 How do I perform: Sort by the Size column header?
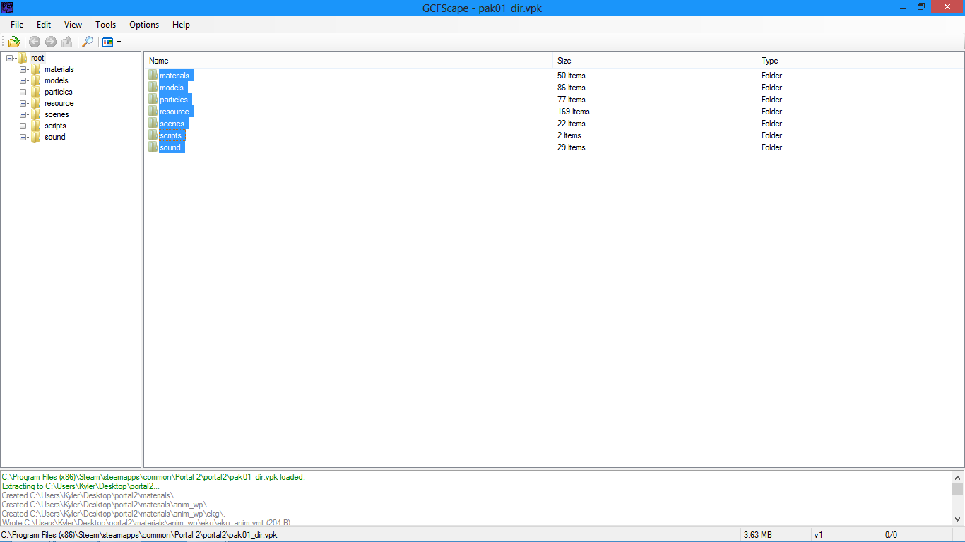click(655, 61)
